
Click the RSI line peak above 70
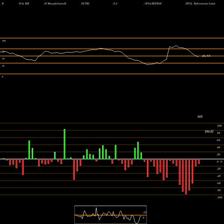[176, 46]
